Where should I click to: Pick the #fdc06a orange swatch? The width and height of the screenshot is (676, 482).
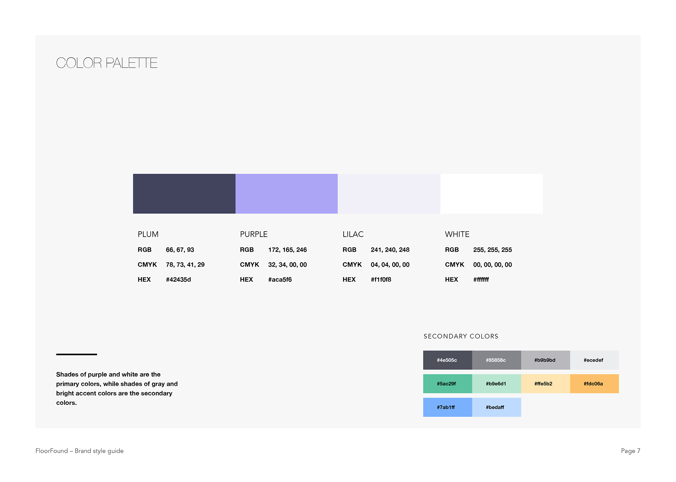click(594, 383)
